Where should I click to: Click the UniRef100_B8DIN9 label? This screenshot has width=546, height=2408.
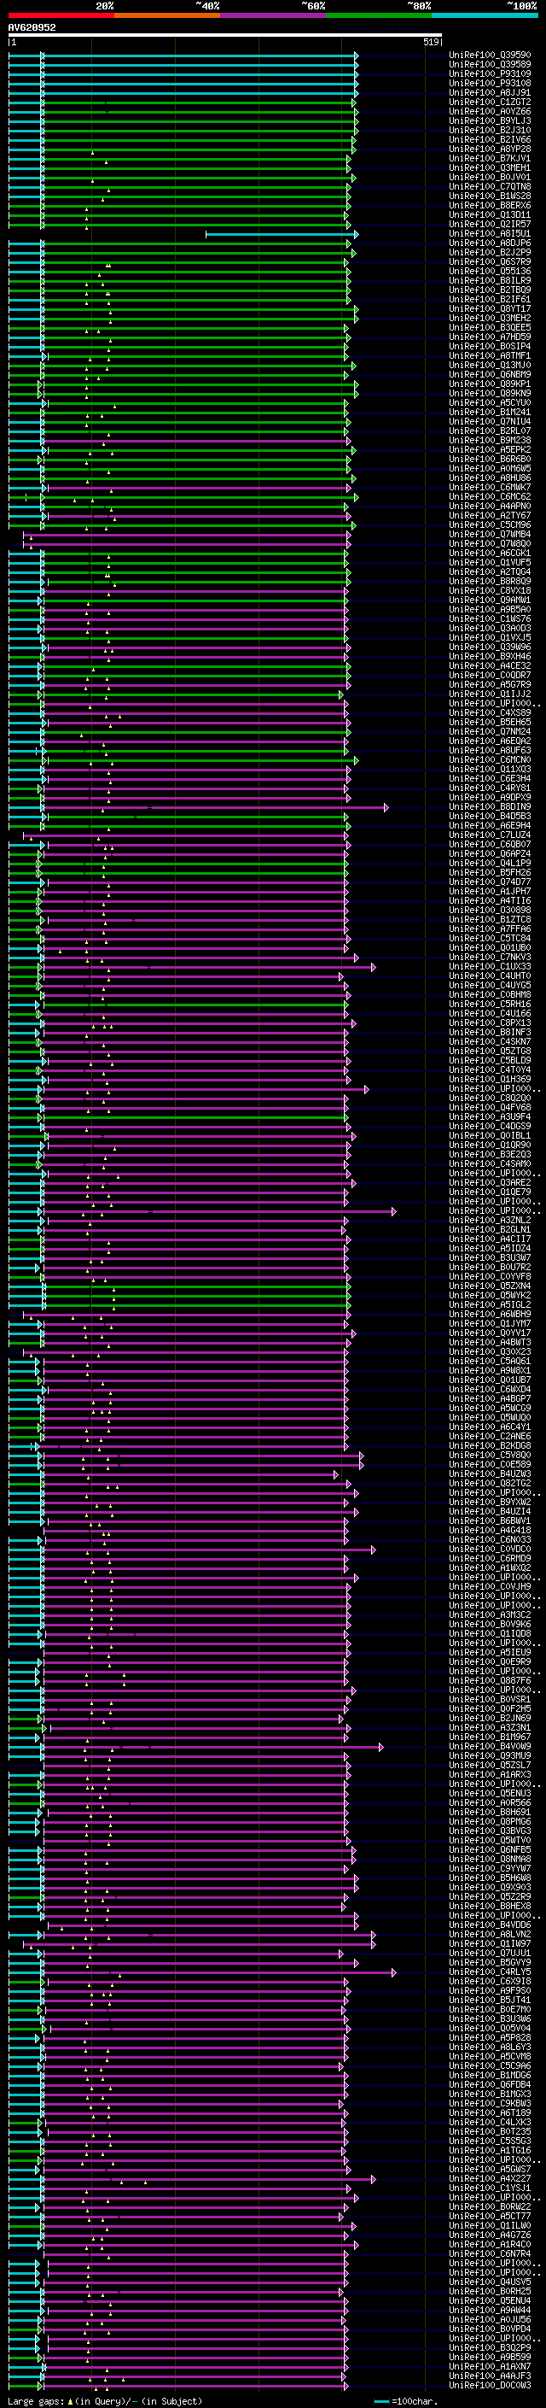(490, 806)
